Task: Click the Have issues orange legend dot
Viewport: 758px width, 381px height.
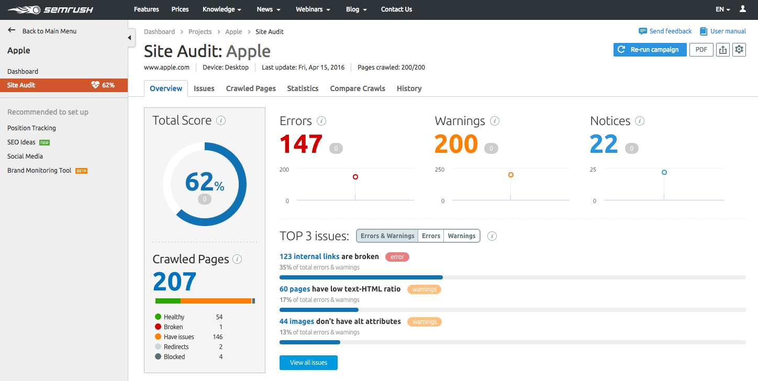Action: coord(158,337)
